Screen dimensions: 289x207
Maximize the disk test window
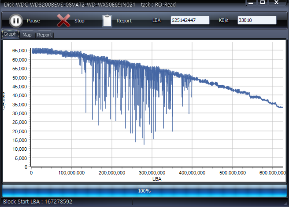click(x=263, y=3)
